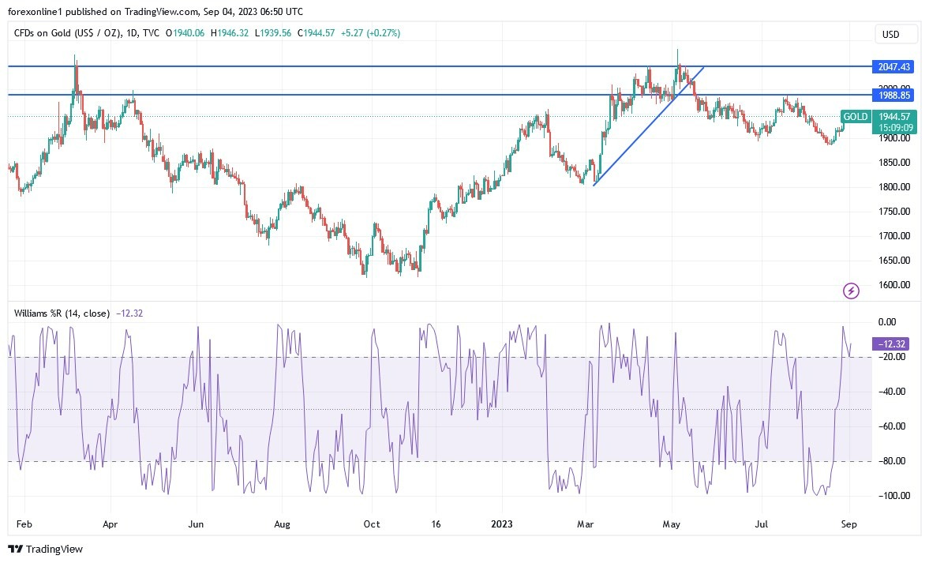Click the blue 1988.85 price level label
Viewport: 929px width, 563px height.
pyautogui.click(x=893, y=96)
